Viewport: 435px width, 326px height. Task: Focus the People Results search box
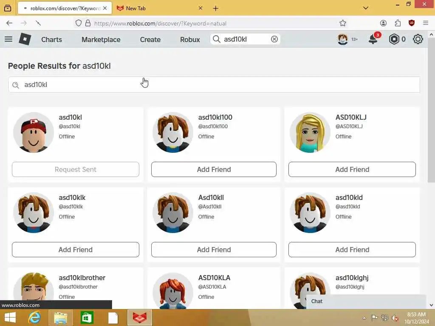[214, 84]
